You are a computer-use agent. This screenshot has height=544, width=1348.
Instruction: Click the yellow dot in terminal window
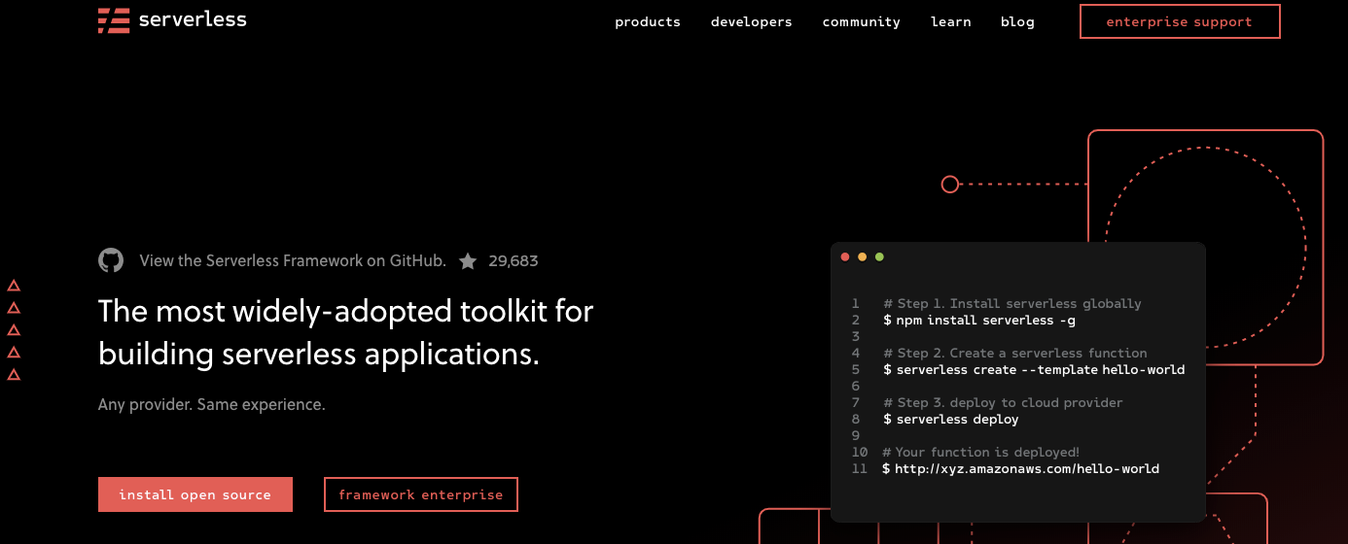863,256
